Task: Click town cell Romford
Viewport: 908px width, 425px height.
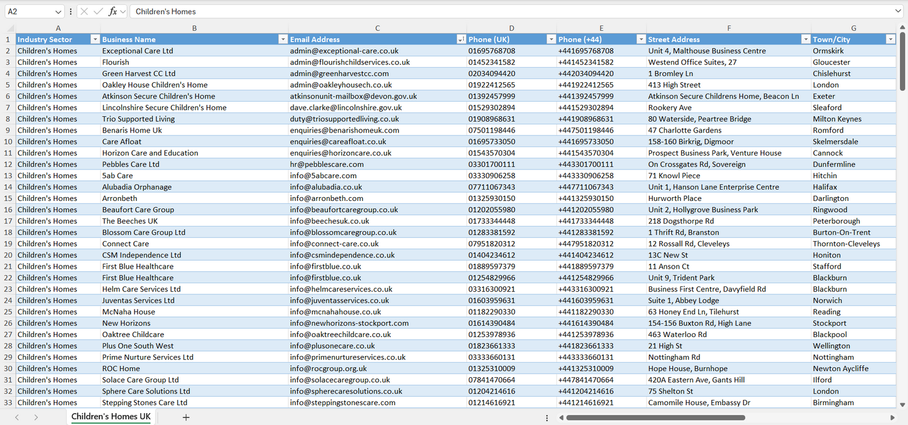Action: point(853,130)
